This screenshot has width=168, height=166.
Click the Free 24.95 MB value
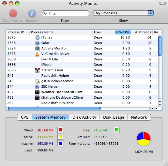[101, 130]
